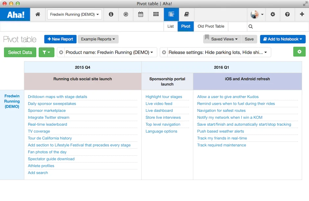Open Allow a user to give another Kudos
Screen dimensions: 309x201
click(x=228, y=97)
